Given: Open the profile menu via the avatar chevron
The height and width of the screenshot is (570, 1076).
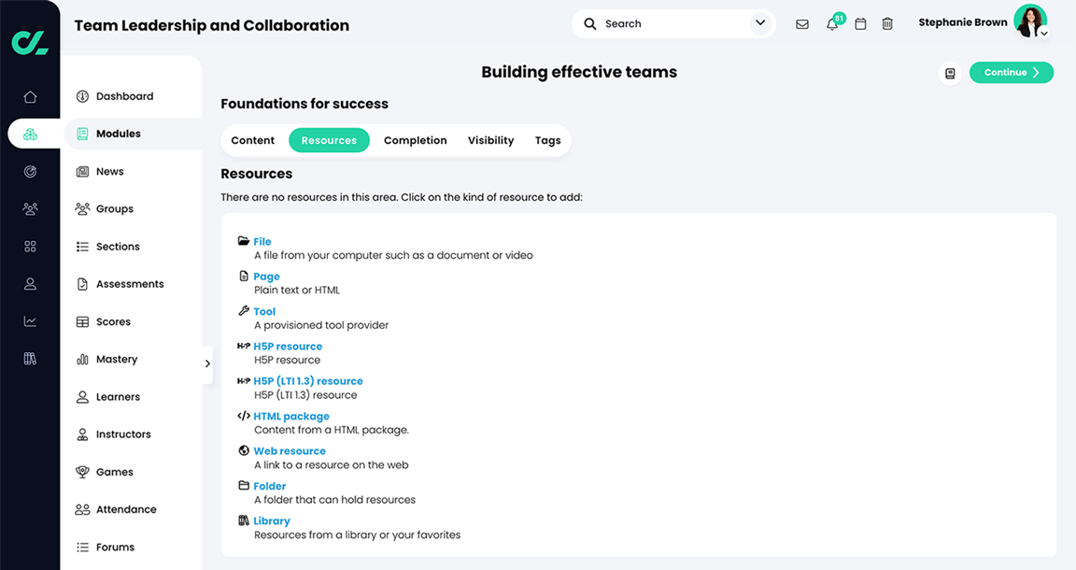Looking at the screenshot, I should point(1043,34).
